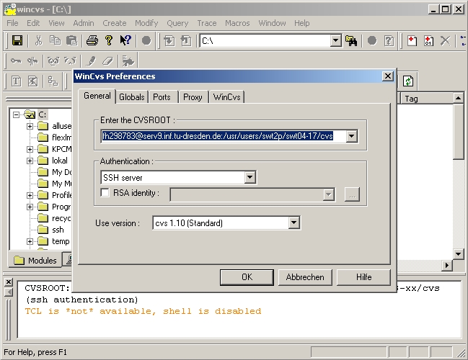Click the crossed key logout icon

click(x=32, y=61)
